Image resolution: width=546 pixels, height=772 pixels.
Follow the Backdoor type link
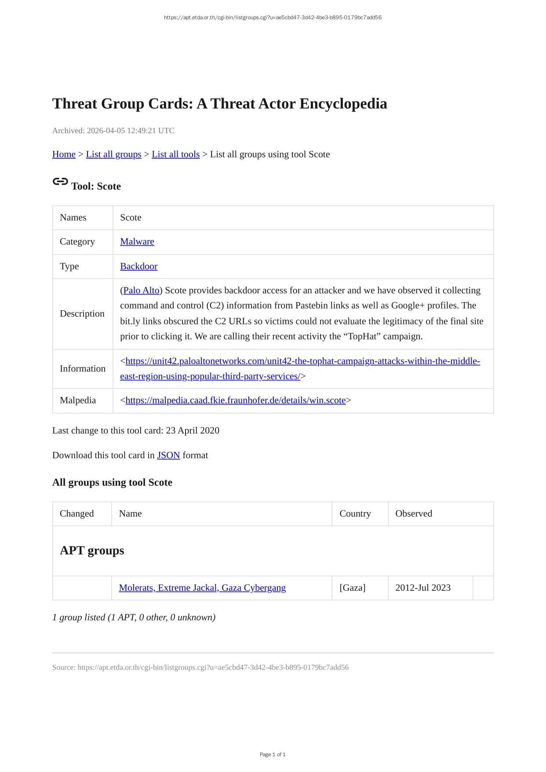click(138, 266)
